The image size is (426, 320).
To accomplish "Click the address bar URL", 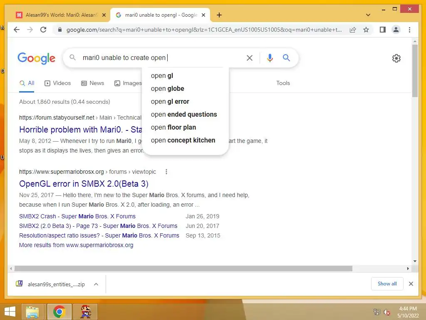I will pyautogui.click(x=204, y=30).
